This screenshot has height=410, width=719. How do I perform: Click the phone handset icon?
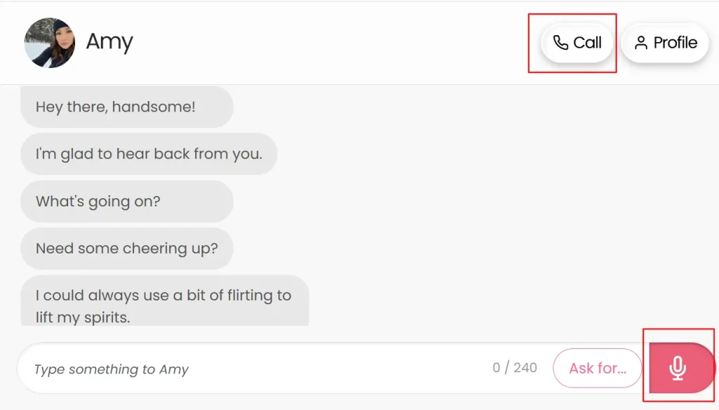pyautogui.click(x=560, y=43)
